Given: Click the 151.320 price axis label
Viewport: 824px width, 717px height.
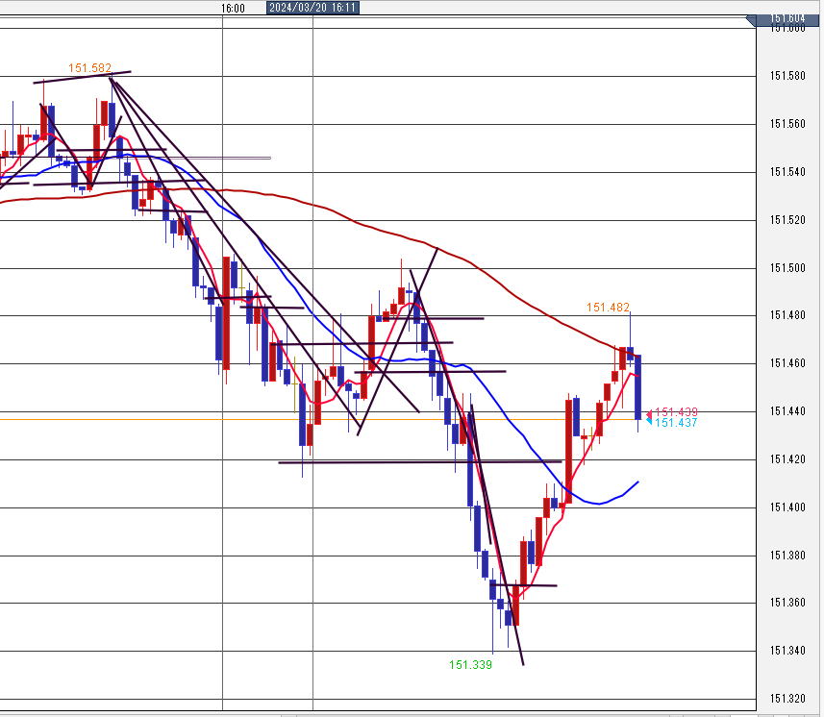Looking at the screenshot, I should click(x=787, y=699).
